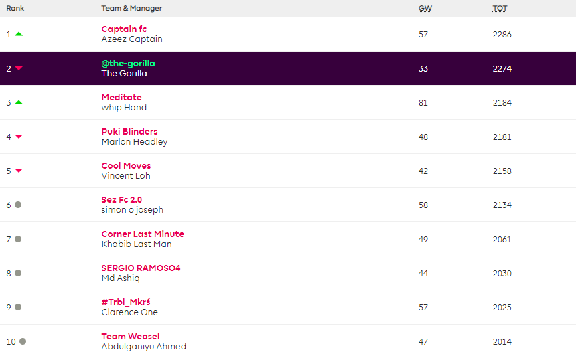
Task: Click green up arrow beside rank 1
Action: (x=19, y=34)
